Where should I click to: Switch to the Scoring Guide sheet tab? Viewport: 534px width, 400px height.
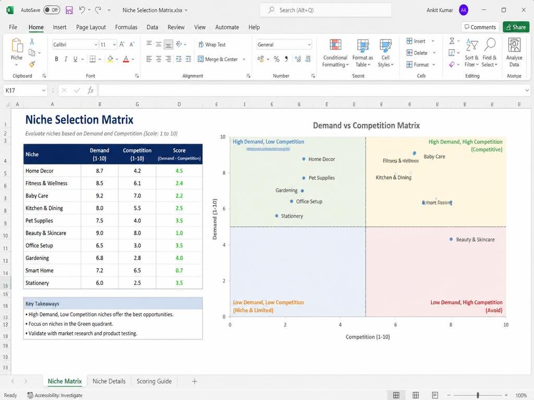[x=154, y=381]
